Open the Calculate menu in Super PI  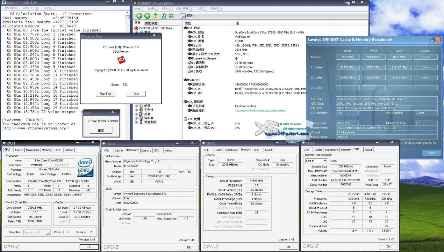[x=11, y=8]
